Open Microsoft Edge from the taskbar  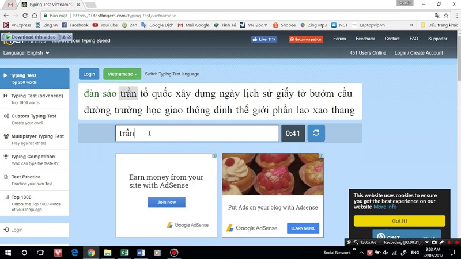pyautogui.click(x=75, y=253)
